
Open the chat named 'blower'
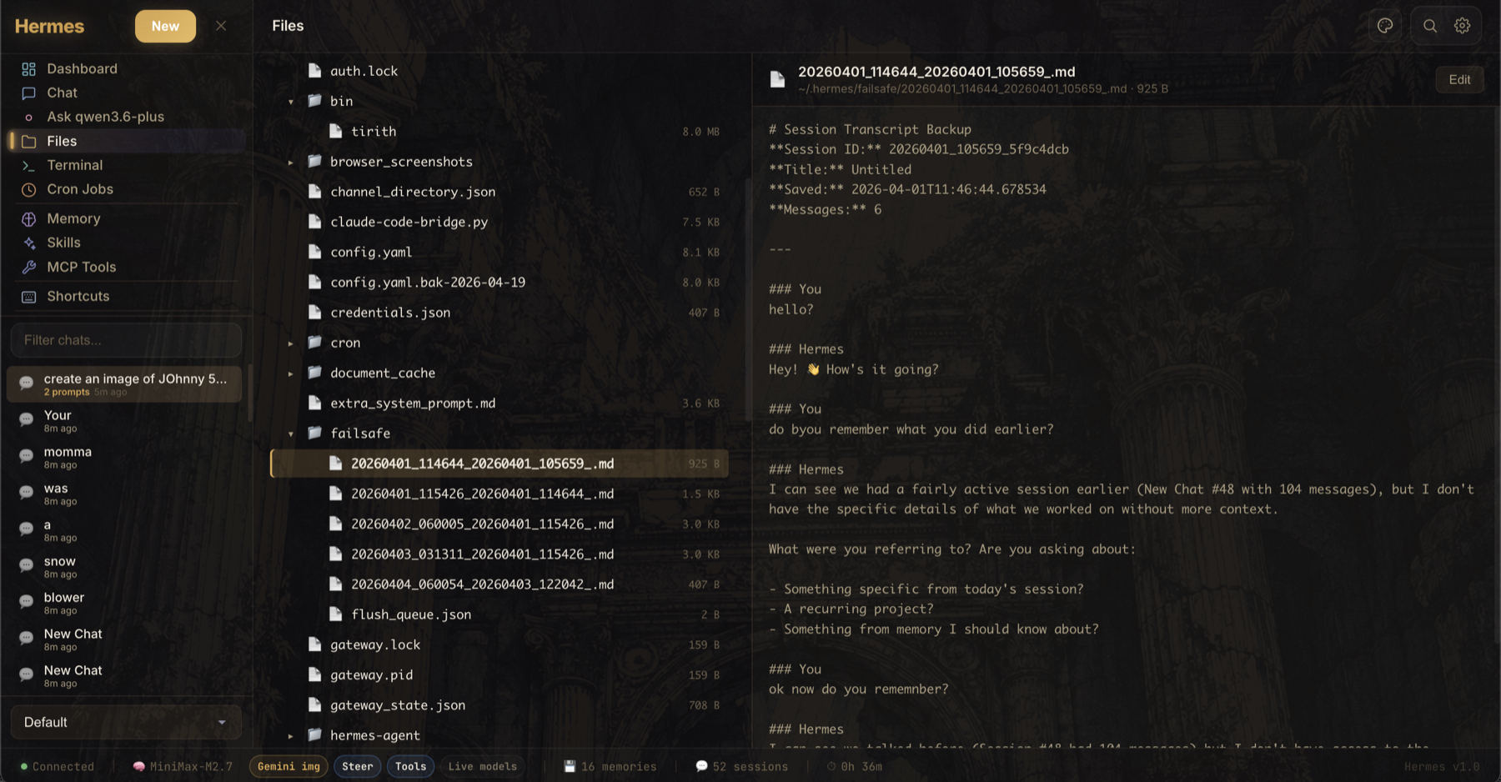point(124,603)
